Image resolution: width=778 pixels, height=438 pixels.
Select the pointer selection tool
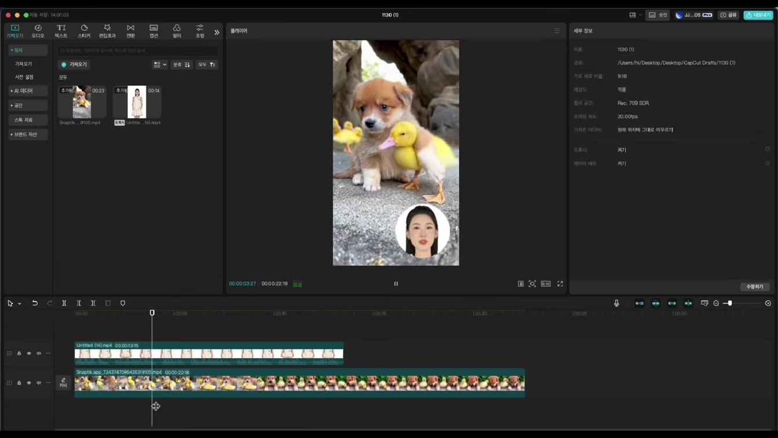(10, 304)
